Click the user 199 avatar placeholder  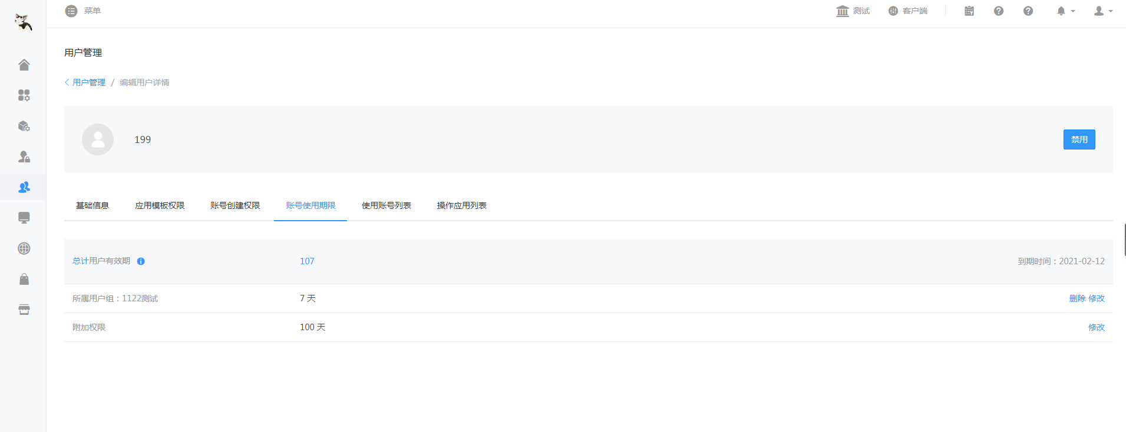pos(98,139)
